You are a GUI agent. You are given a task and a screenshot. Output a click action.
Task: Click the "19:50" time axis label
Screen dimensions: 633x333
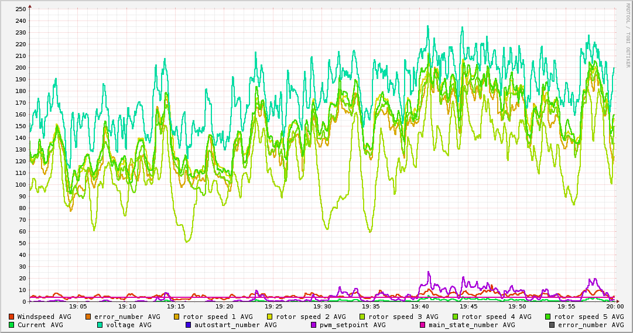click(518, 307)
